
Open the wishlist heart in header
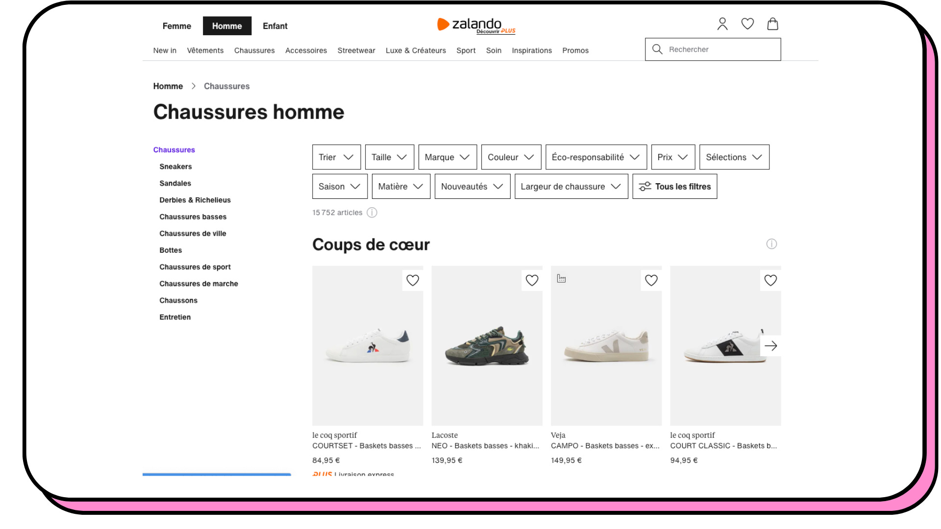747,24
